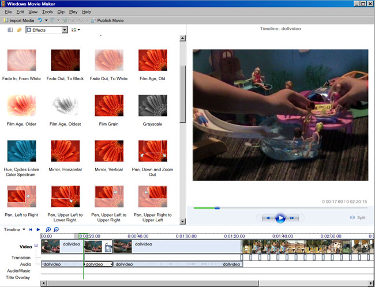Select Pan, Upper Right to Upper Left effect
Image resolution: width=375 pixels, height=287 pixels.
coord(152,204)
